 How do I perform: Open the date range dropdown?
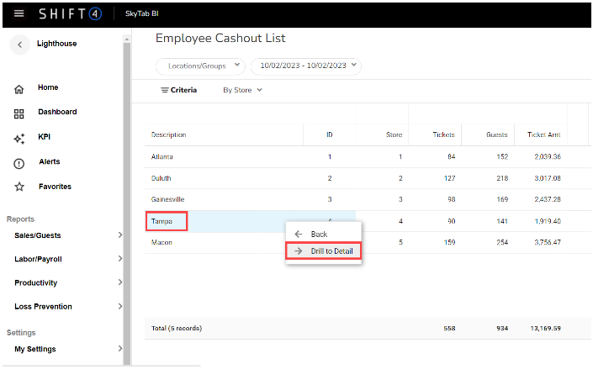pyautogui.click(x=306, y=66)
